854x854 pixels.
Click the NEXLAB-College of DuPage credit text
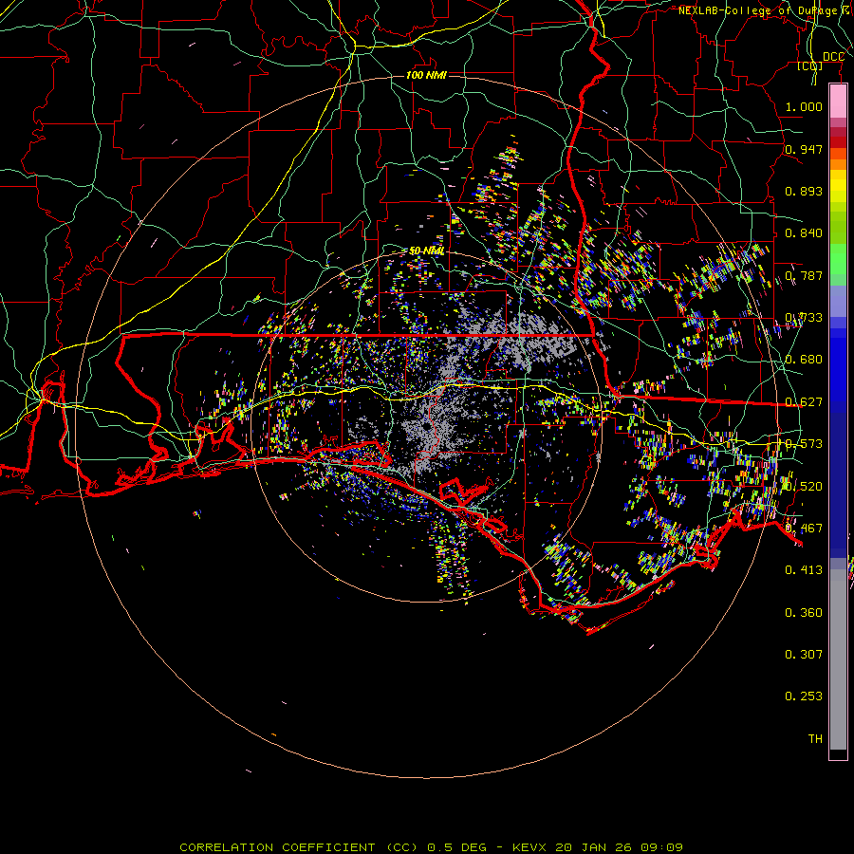pyautogui.click(x=765, y=10)
